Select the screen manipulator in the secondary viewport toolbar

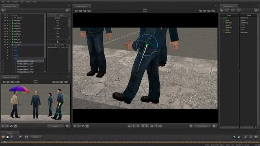click(x=15, y=126)
